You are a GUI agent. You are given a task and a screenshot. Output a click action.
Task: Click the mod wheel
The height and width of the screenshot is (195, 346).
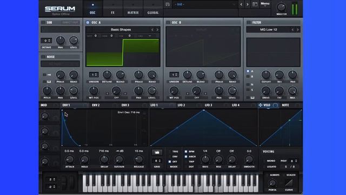71,183
